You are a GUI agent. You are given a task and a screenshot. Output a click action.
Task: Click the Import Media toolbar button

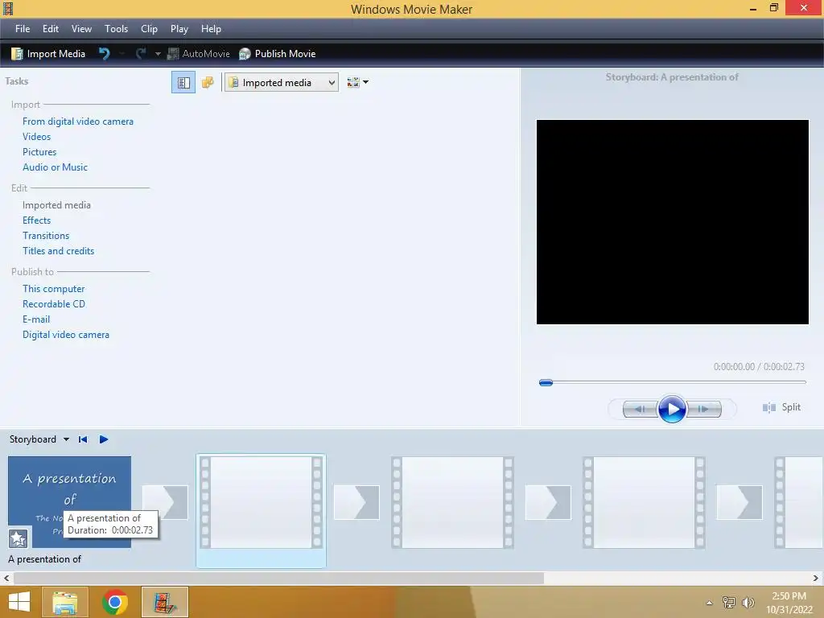click(48, 54)
